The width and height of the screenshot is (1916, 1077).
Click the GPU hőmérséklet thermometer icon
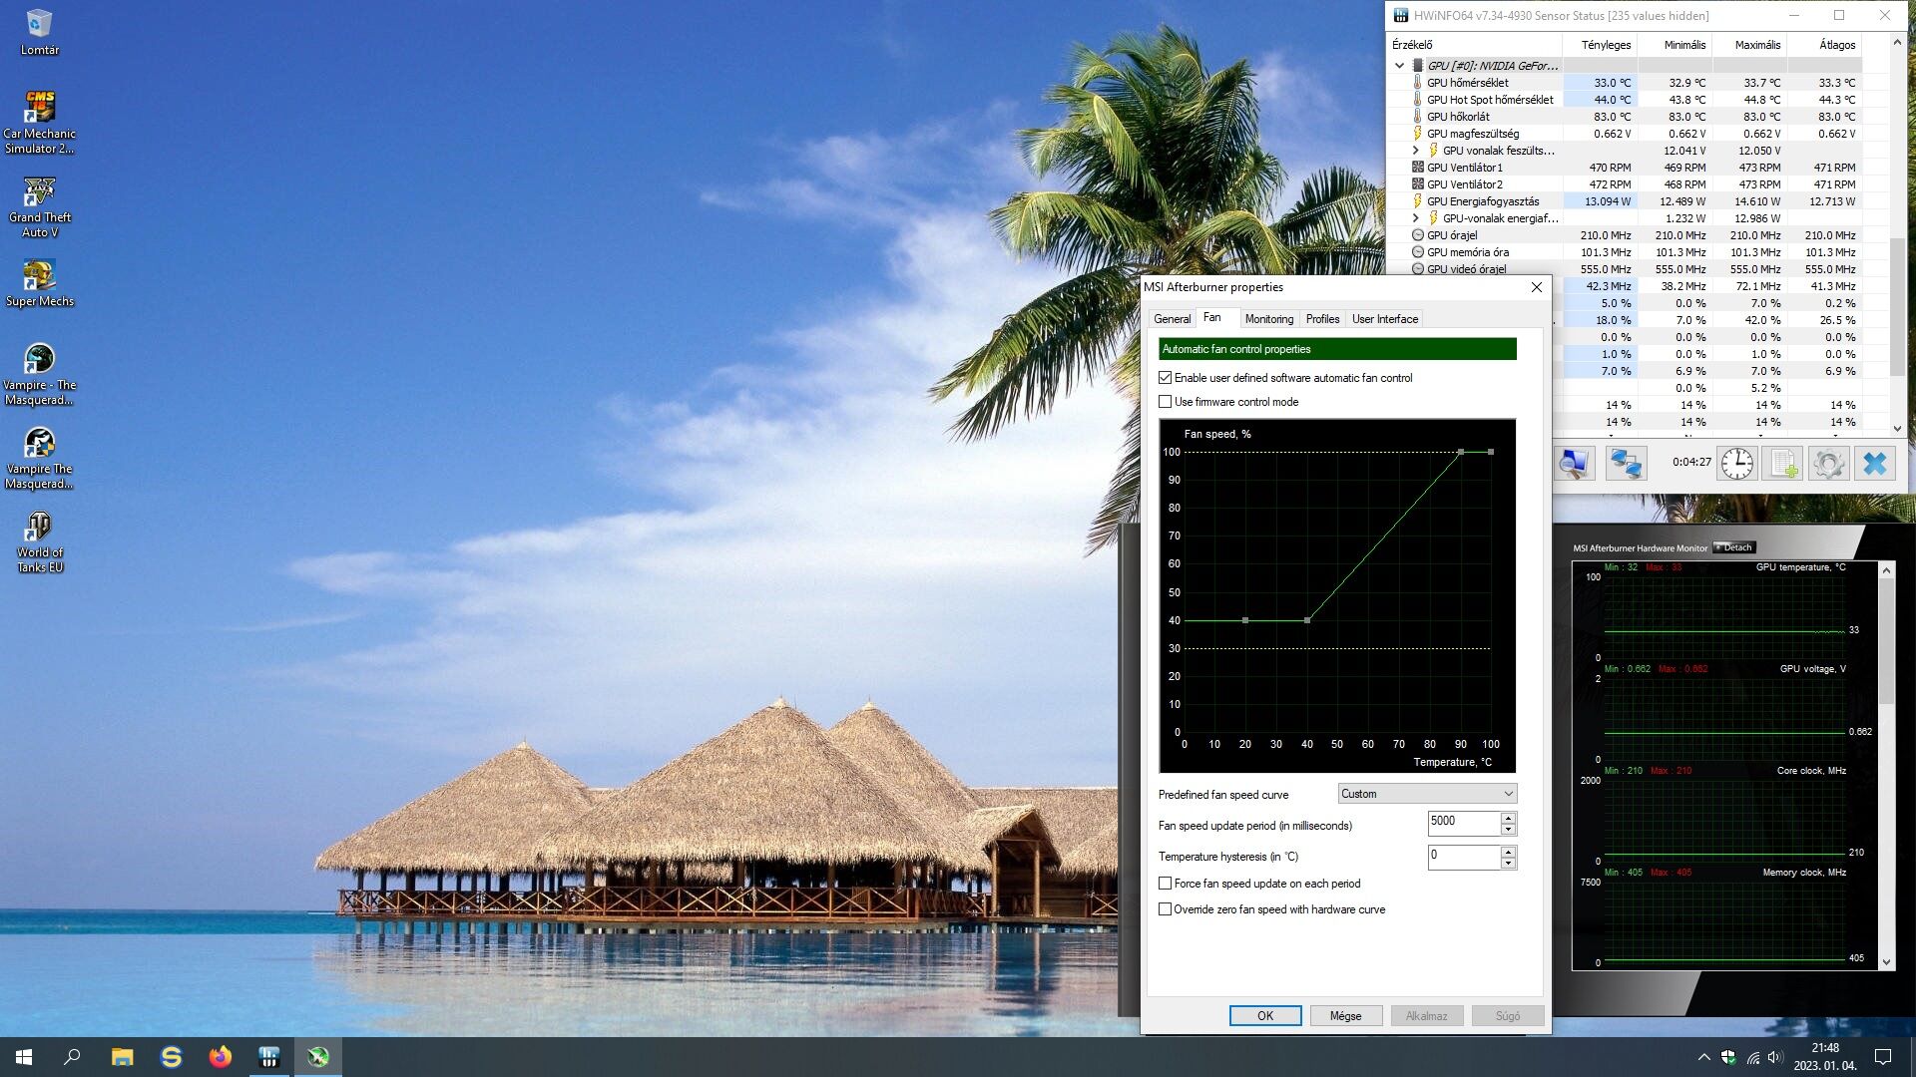(x=1417, y=83)
